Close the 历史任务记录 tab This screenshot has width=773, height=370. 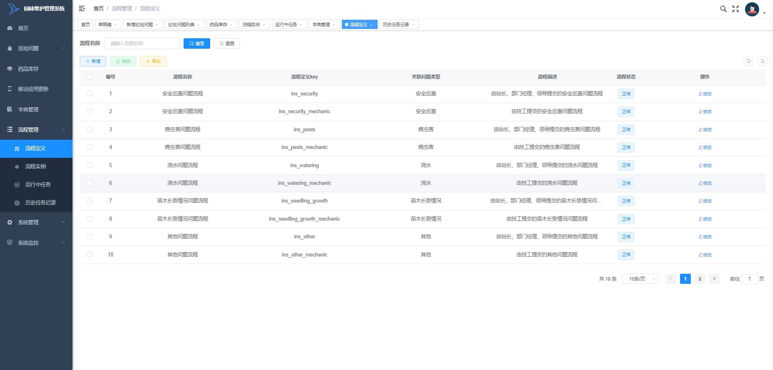[x=413, y=25]
